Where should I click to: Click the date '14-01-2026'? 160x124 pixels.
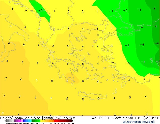click(110, 118)
